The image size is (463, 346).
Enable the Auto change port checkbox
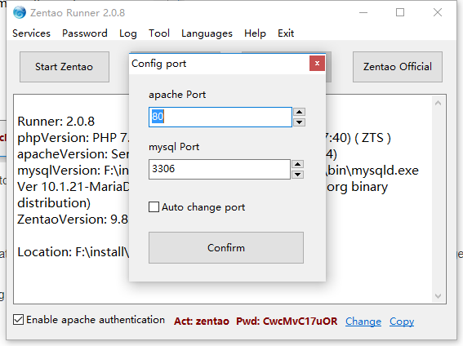(x=154, y=207)
